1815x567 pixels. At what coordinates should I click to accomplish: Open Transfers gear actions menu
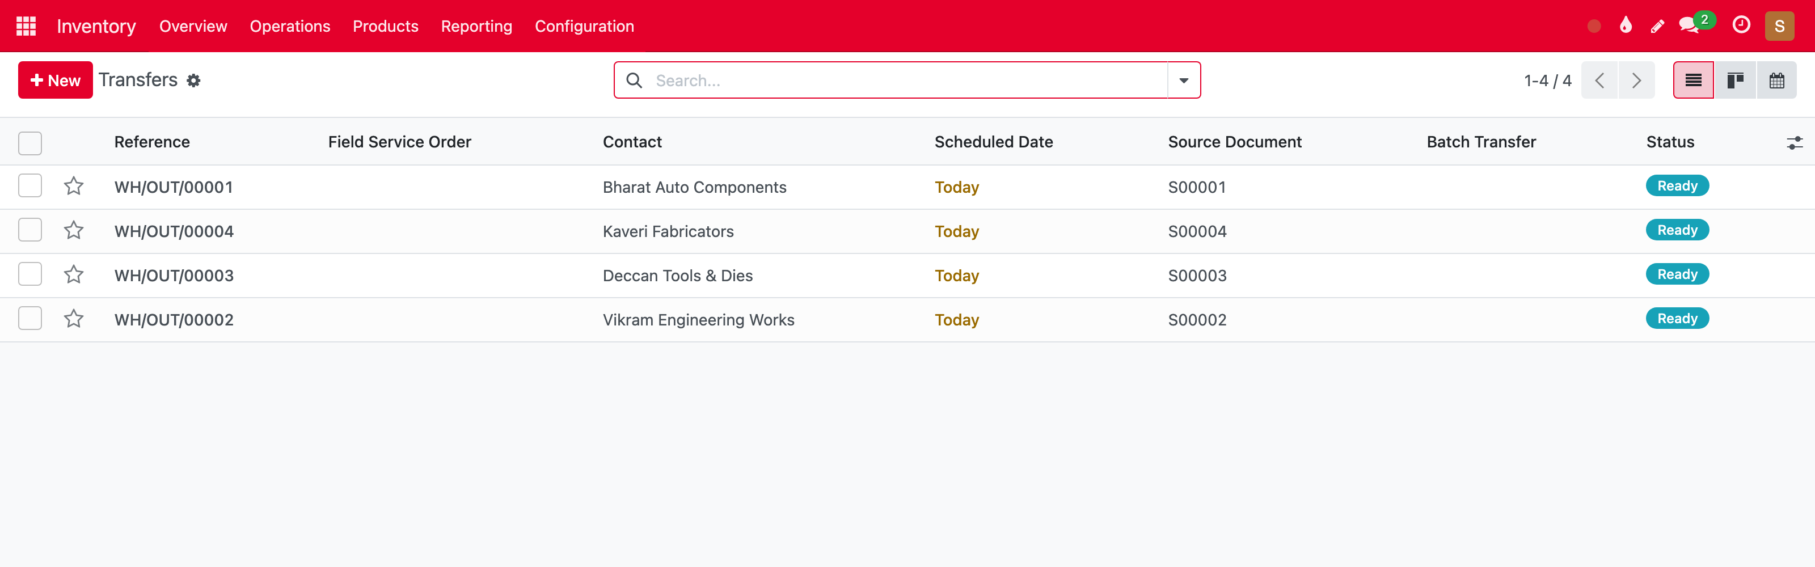click(194, 81)
